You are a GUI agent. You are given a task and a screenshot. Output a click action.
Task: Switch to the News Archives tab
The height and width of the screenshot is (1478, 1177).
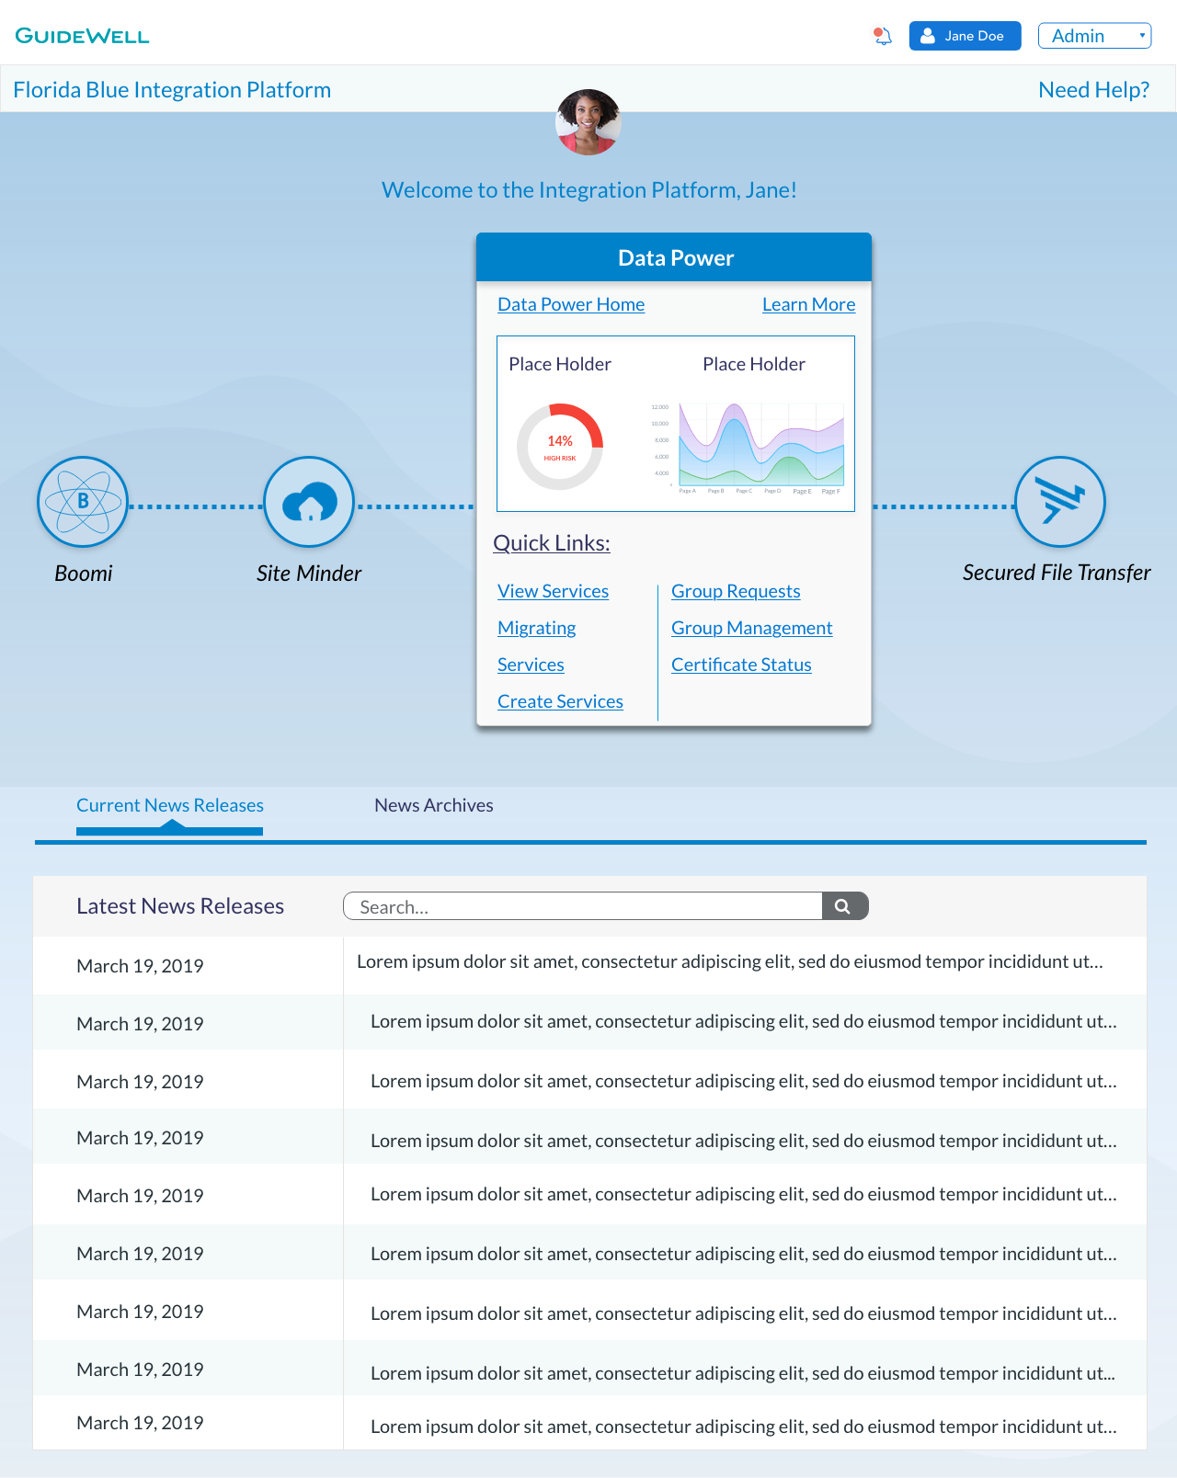click(x=434, y=805)
